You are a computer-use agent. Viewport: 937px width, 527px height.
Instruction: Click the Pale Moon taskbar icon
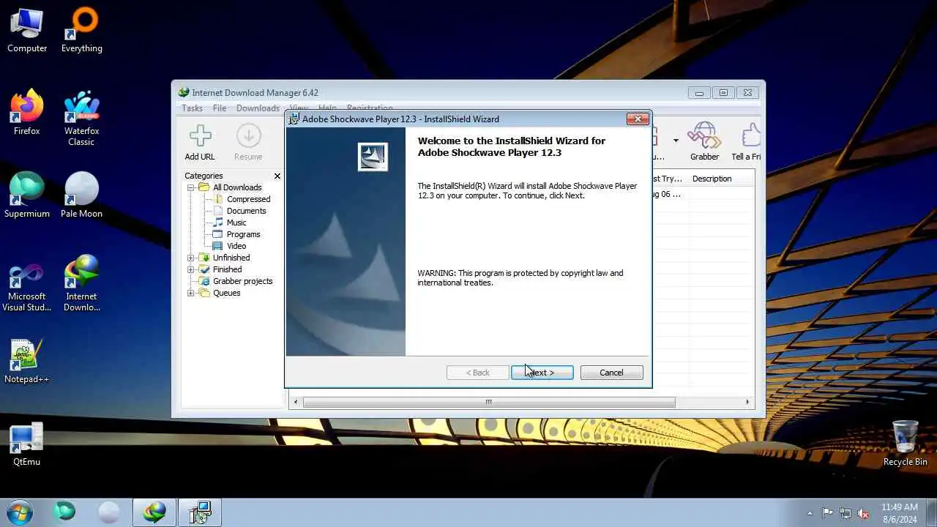tap(109, 512)
